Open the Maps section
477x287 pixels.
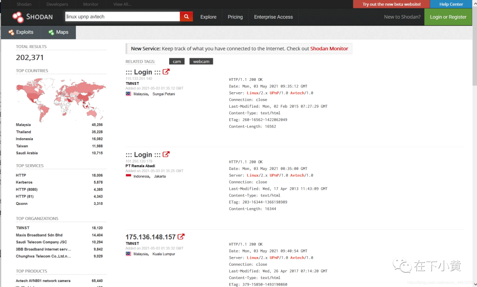[58, 32]
